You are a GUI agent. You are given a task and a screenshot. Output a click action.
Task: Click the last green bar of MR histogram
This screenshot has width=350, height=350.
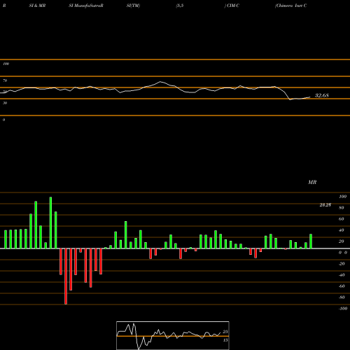pos(311,241)
